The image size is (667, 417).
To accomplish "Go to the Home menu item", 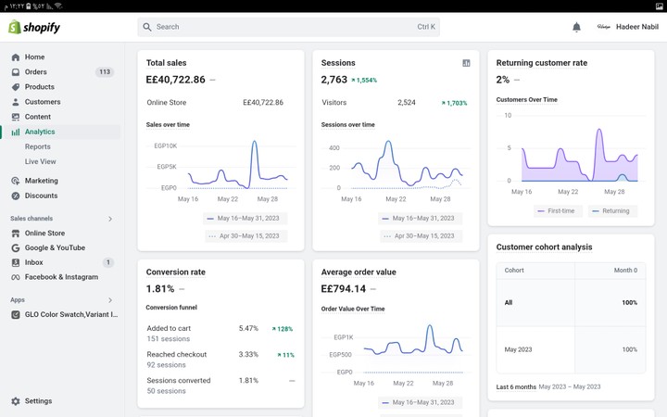I will [x=34, y=57].
